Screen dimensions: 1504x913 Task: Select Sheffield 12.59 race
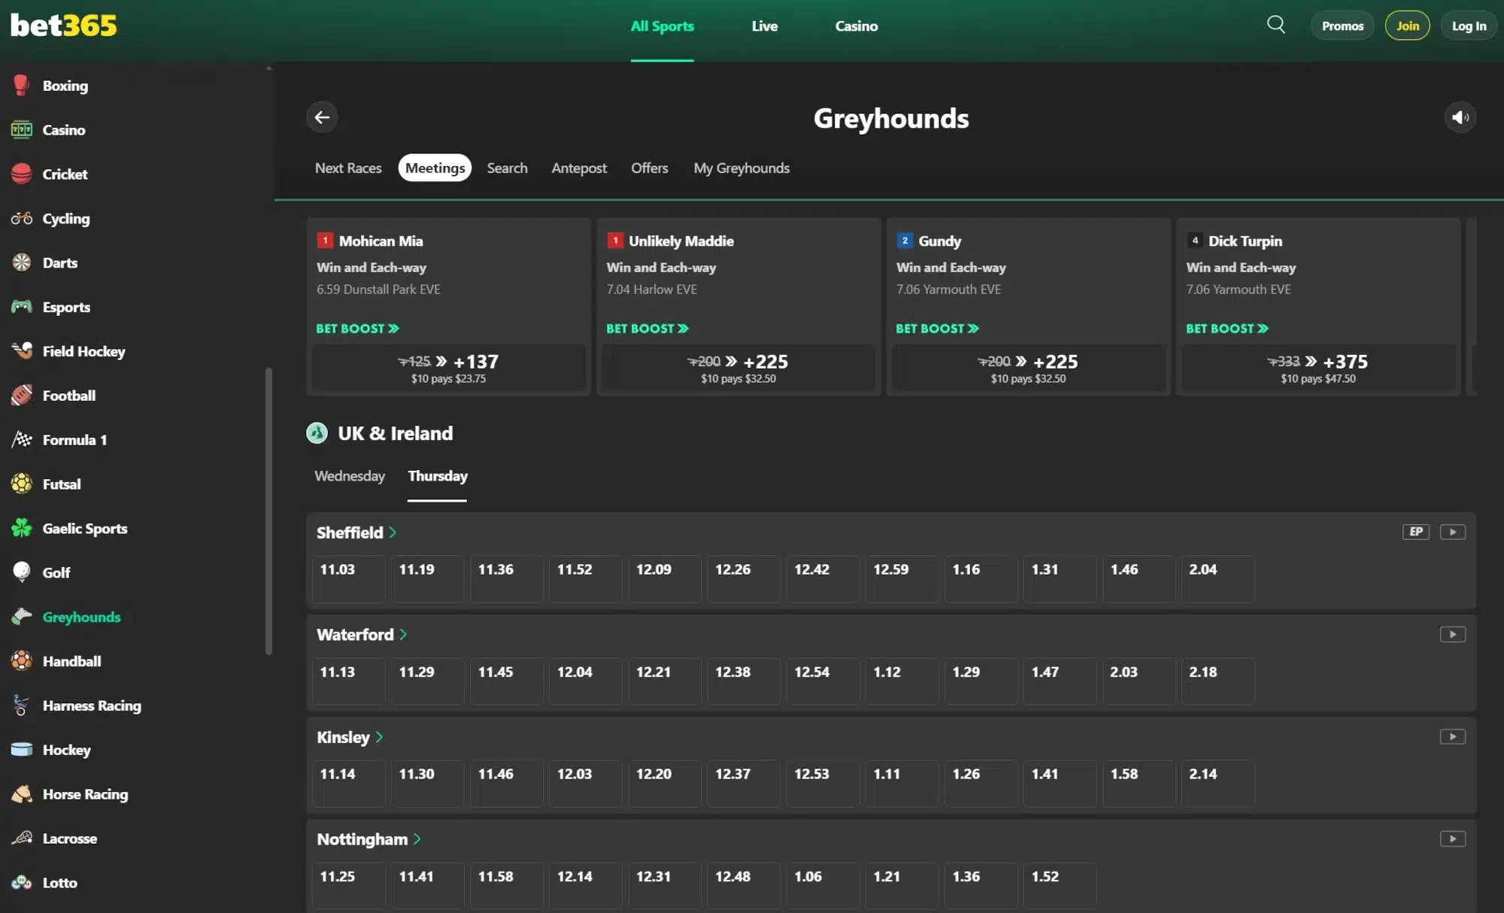(x=902, y=578)
